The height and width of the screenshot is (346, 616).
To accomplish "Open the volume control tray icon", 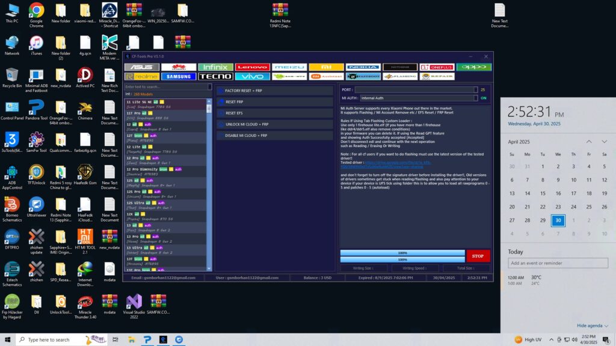I will 574,340.
